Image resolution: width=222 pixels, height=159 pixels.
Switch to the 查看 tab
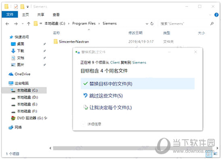[x=56, y=15]
